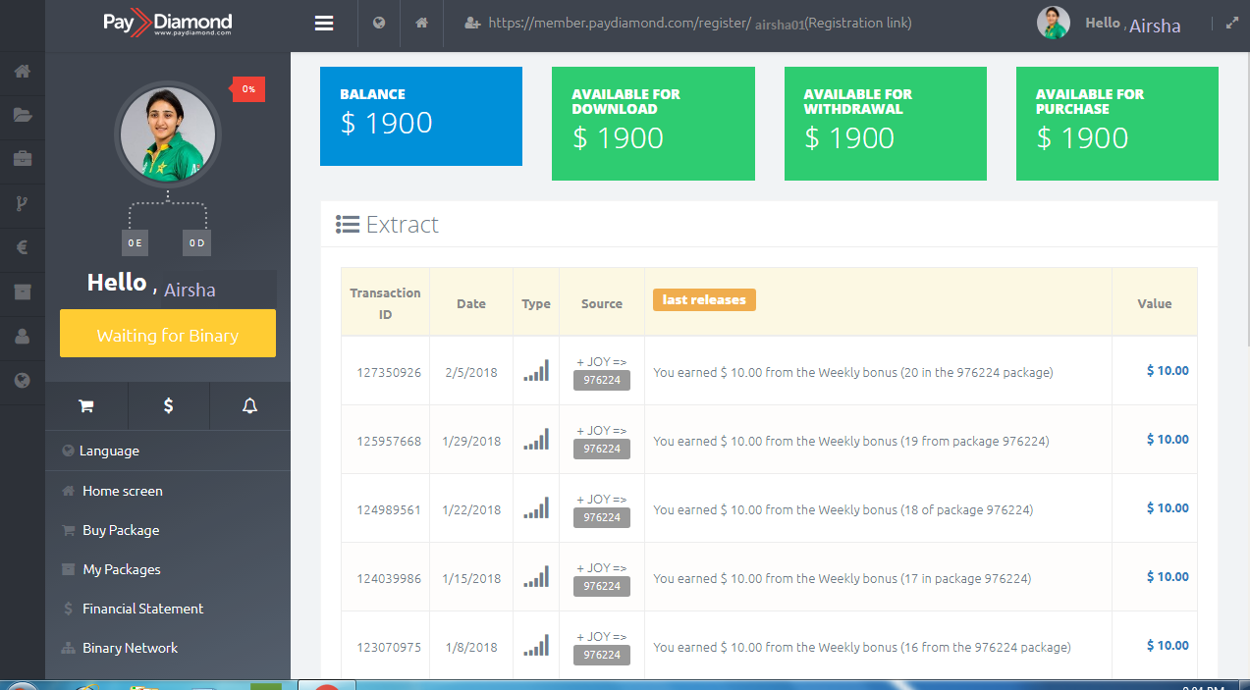Image resolution: width=1250 pixels, height=690 pixels.
Task: Click the globe icon in top bar
Action: pyautogui.click(x=379, y=24)
